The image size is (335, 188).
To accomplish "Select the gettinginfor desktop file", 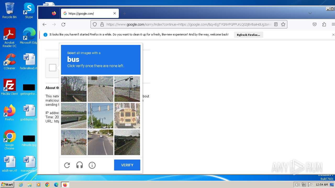I will tap(29, 89).
